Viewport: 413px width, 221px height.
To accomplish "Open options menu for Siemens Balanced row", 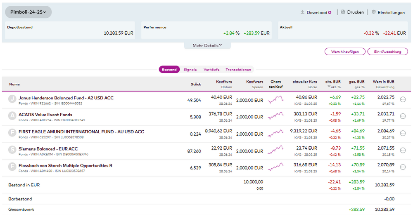I will (x=403, y=150).
